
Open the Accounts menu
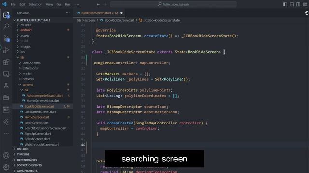click(x=6, y=155)
